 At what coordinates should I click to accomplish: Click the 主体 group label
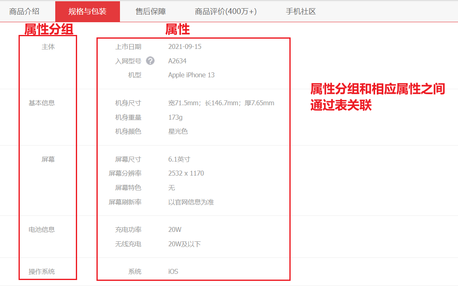tap(48, 46)
